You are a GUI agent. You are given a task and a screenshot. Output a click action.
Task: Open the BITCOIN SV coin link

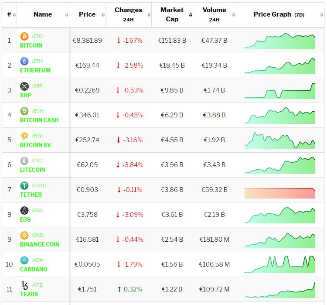[x=35, y=145]
